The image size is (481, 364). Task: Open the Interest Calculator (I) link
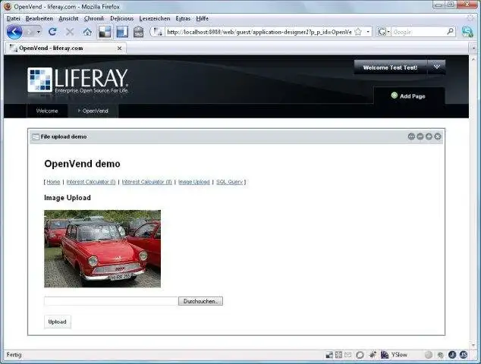coord(91,182)
